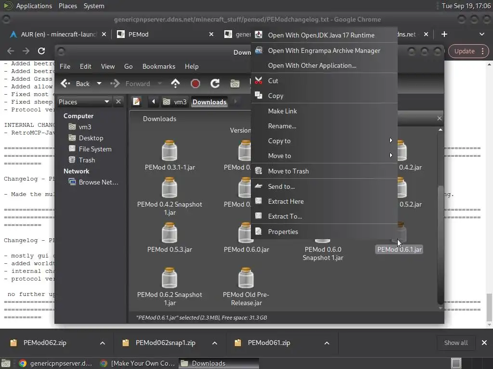Select Copy in context menu
Screen dimensions: 493x369
click(324, 96)
